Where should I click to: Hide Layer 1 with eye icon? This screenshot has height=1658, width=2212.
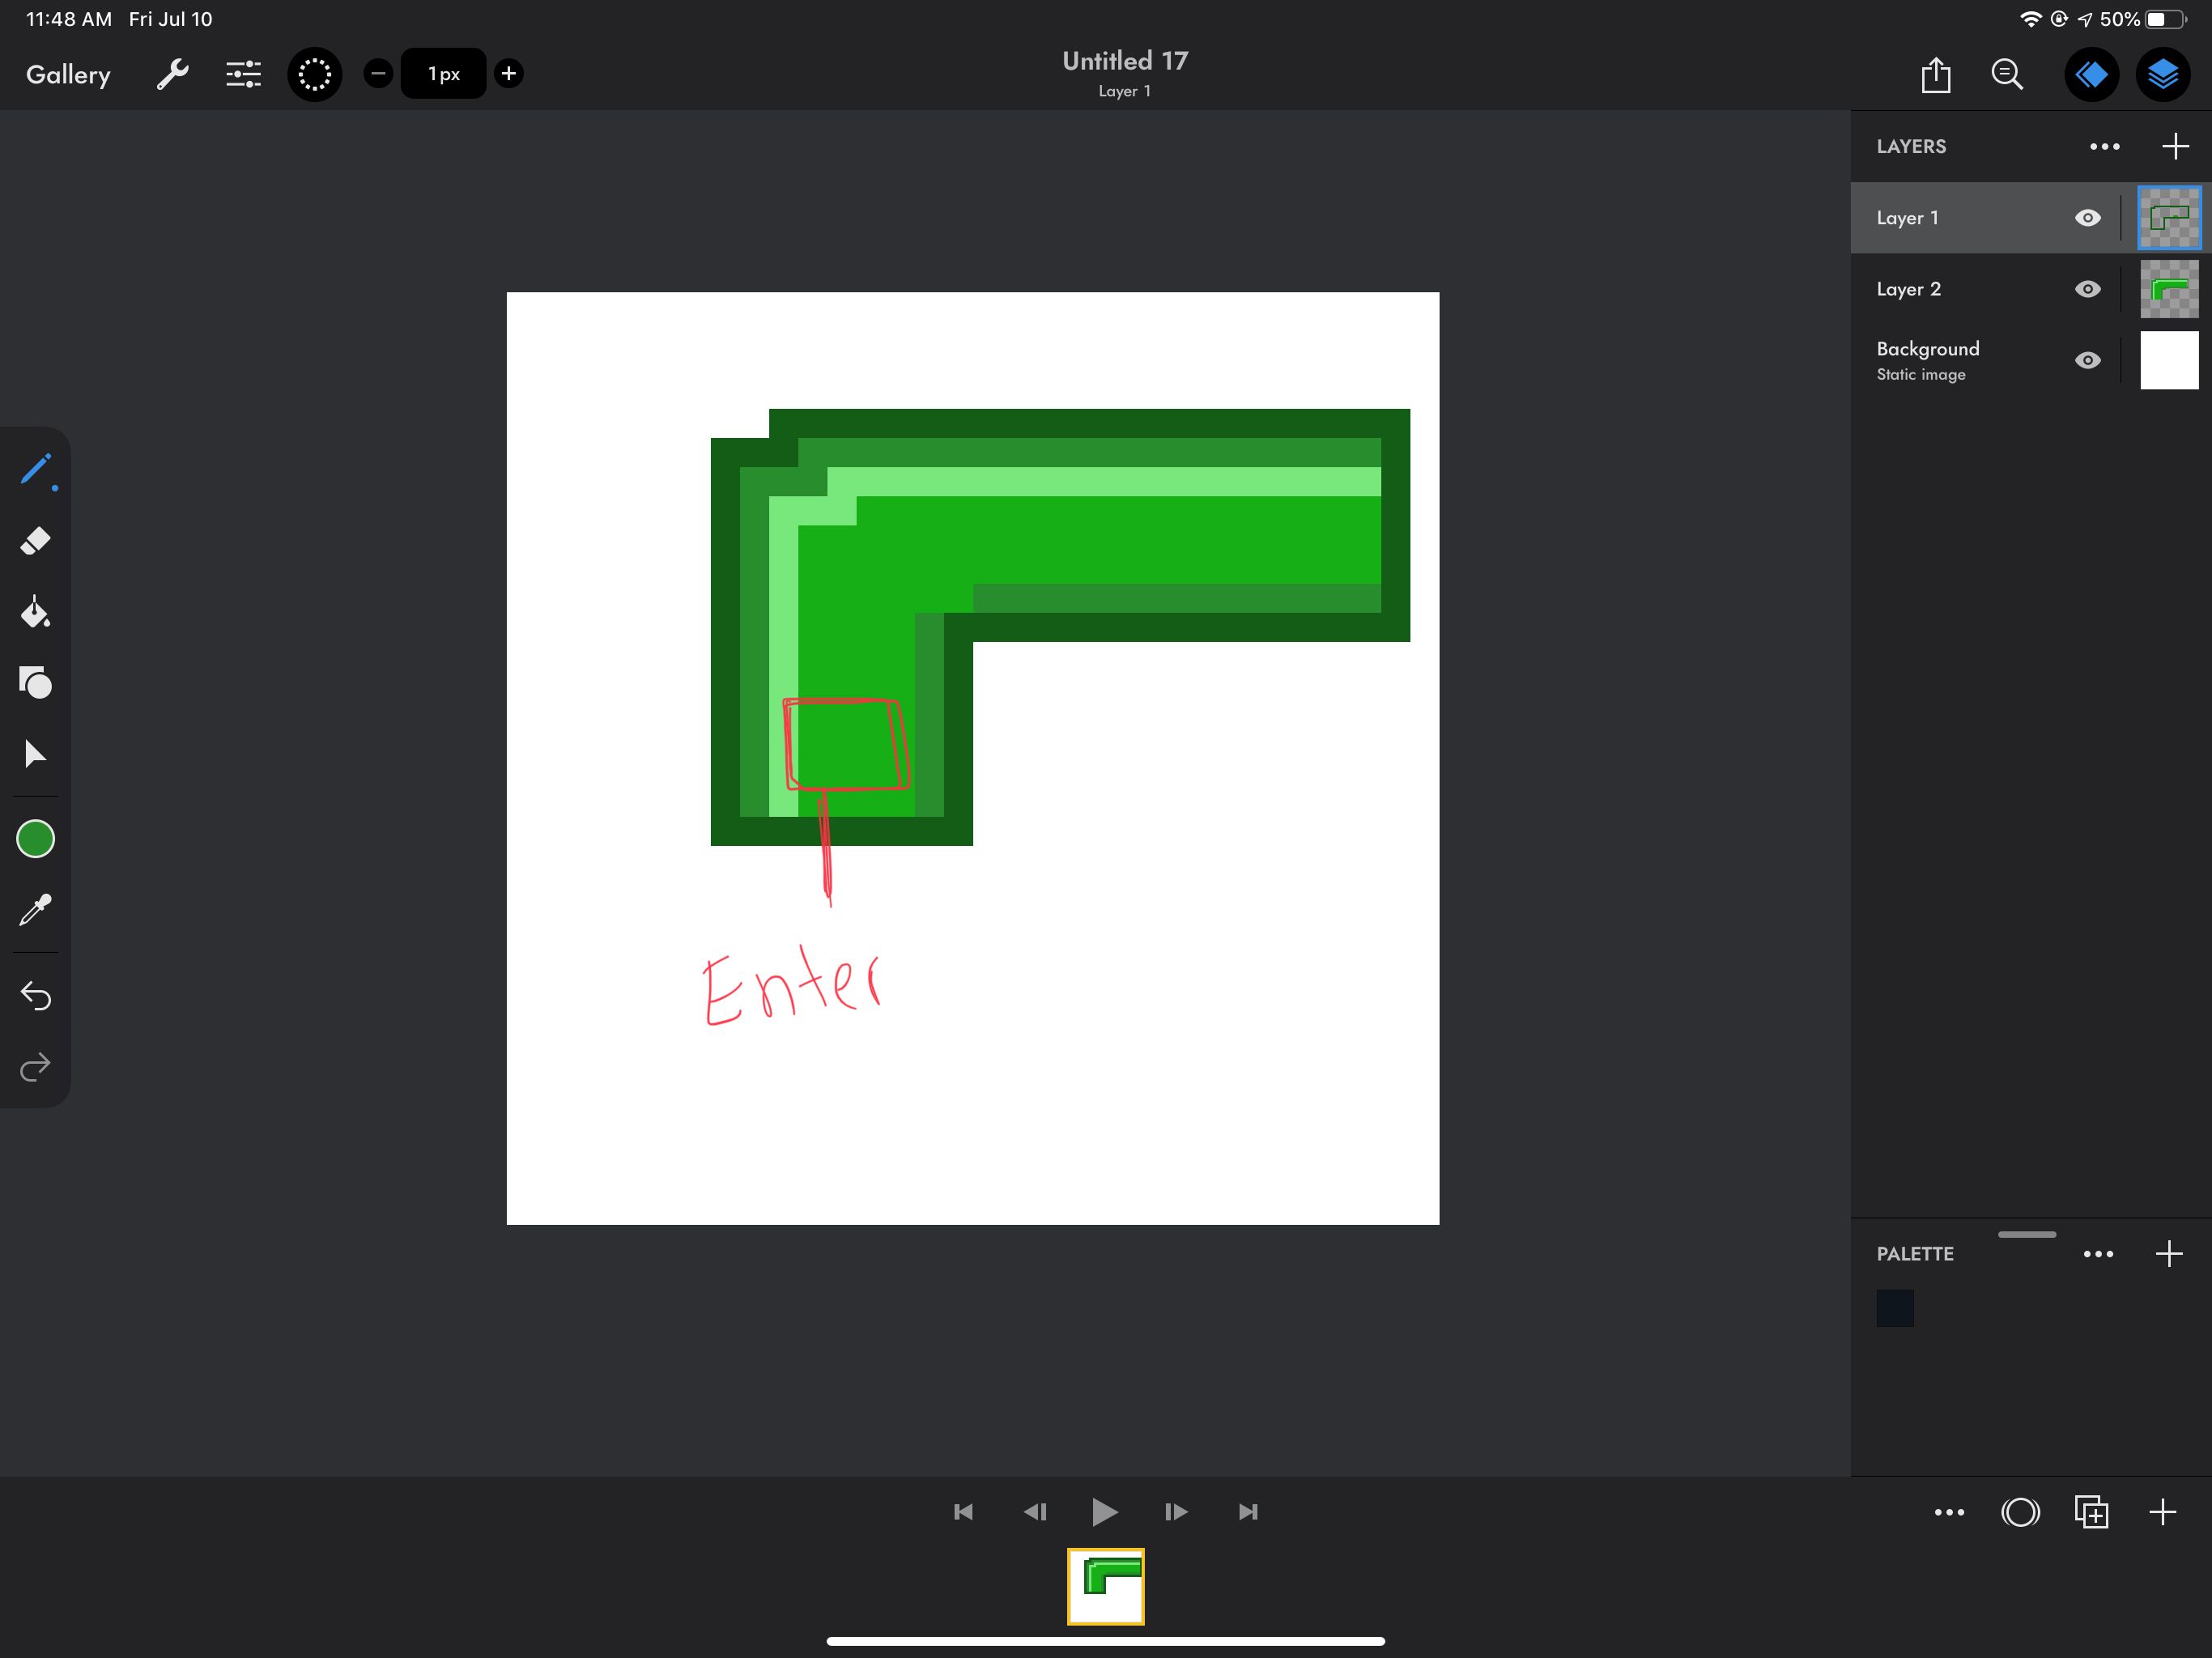[x=2087, y=218]
